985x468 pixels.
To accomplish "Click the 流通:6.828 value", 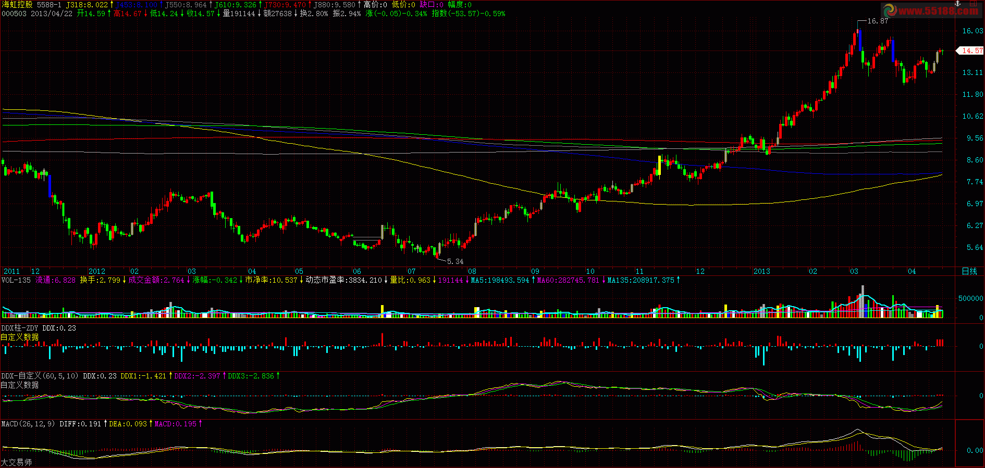I will 55,280.
